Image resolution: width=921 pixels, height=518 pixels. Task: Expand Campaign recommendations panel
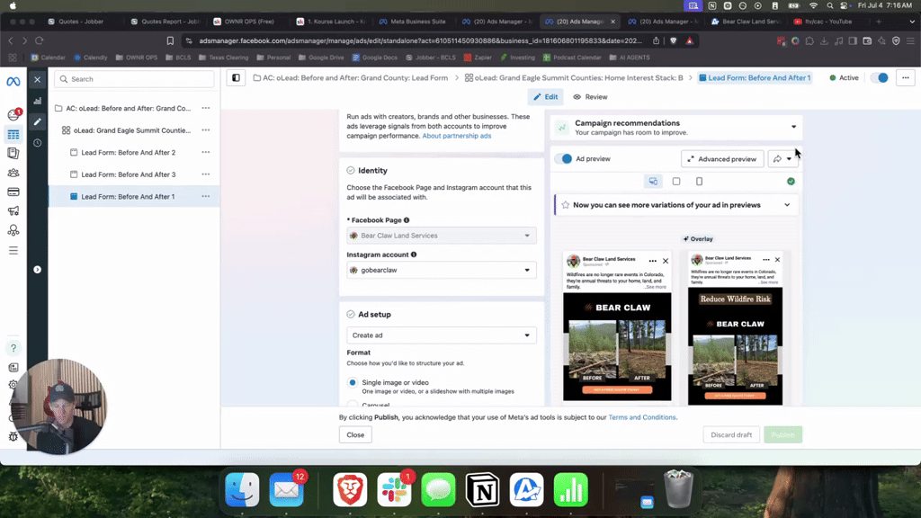coord(793,127)
